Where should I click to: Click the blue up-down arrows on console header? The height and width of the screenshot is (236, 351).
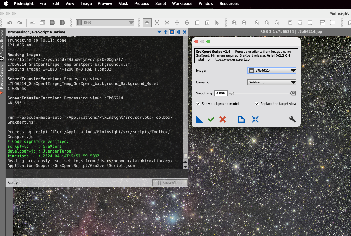(x=166, y=32)
